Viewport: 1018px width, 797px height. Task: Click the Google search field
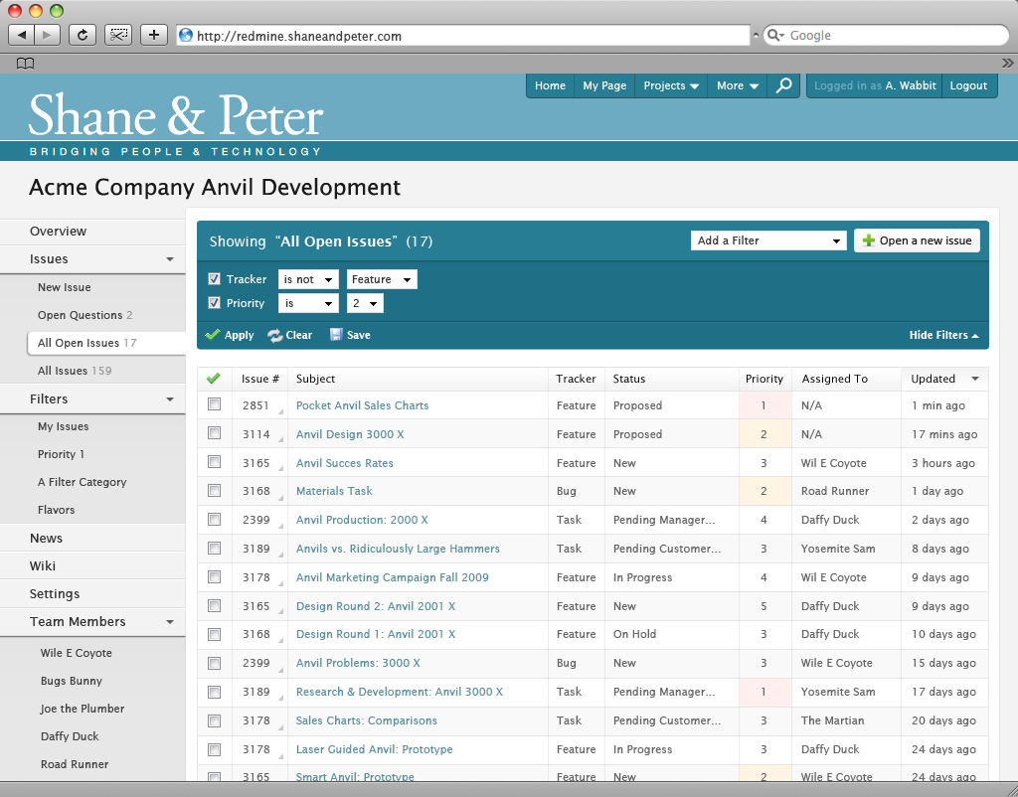pyautogui.click(x=886, y=36)
